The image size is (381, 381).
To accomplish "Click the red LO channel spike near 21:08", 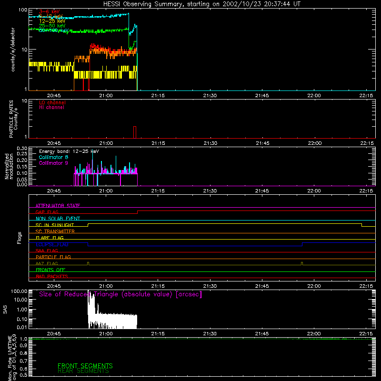I will tap(135, 132).
